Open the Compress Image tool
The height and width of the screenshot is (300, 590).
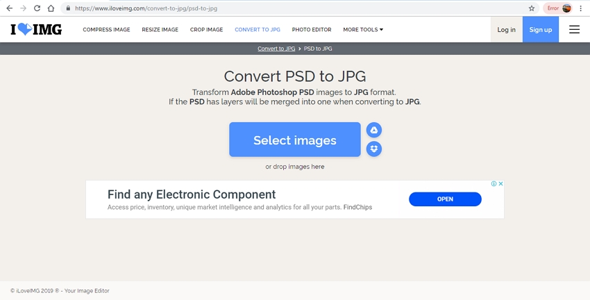pos(106,30)
